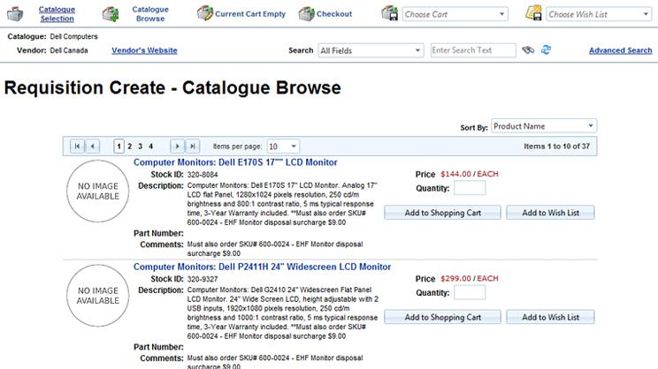658x369 pixels.
Task: Expand the Sort By Product Name dropdown
Action: (544, 126)
